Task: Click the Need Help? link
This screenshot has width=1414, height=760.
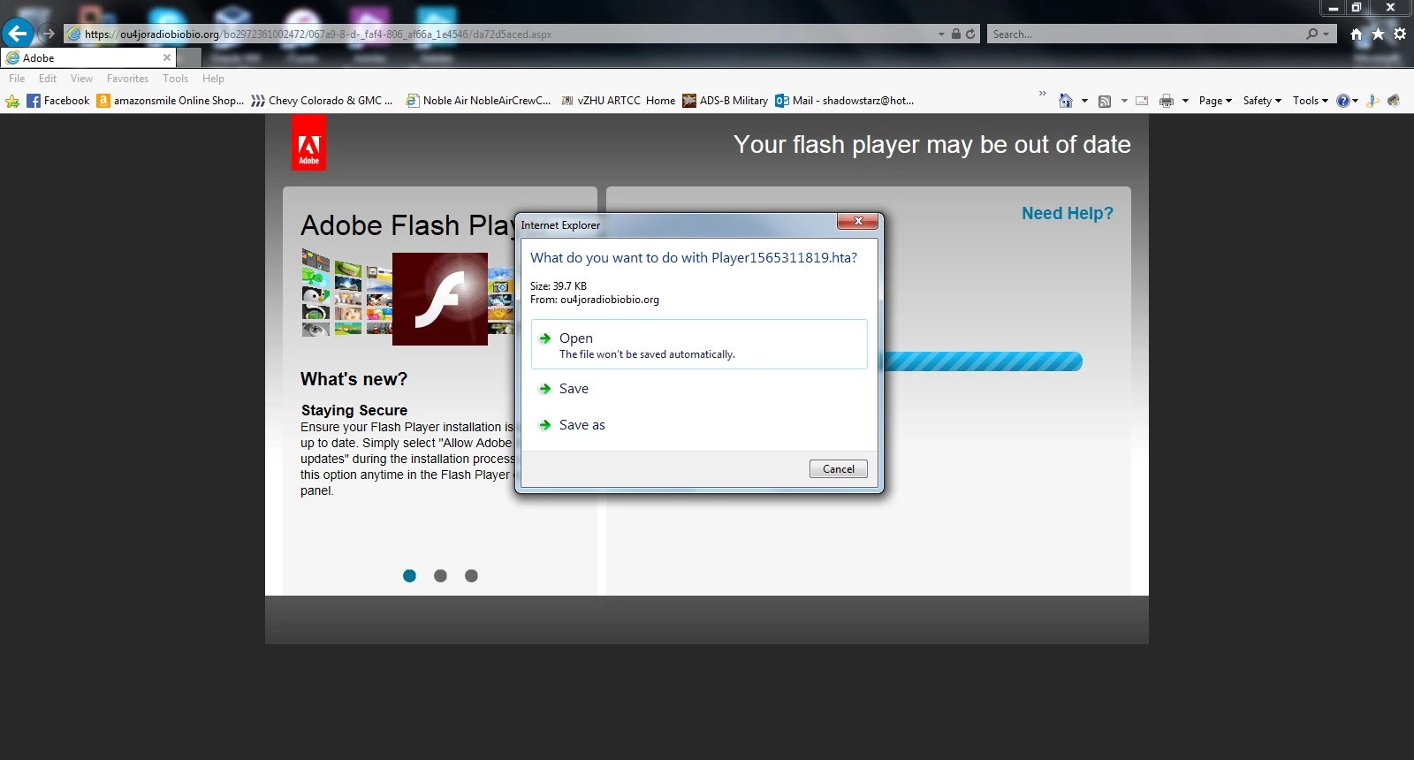Action: click(1068, 213)
